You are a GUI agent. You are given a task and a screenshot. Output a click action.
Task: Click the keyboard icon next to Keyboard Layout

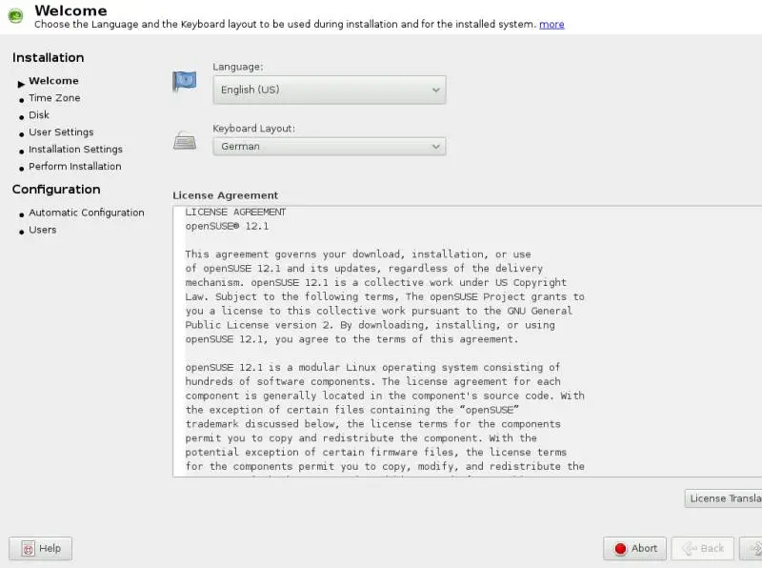pos(185,141)
